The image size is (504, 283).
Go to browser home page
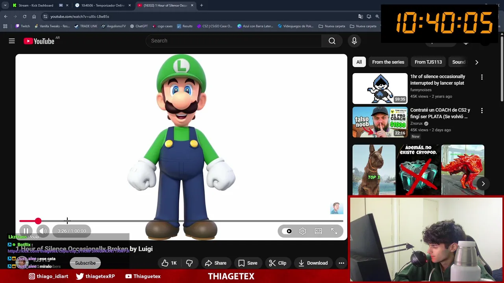click(34, 17)
